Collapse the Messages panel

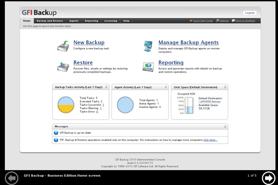225,126
